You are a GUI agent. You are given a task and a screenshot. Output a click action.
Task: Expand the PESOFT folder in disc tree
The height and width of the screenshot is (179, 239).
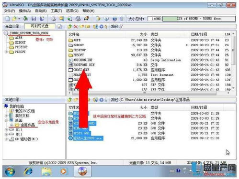pyautogui.click(x=6, y=52)
